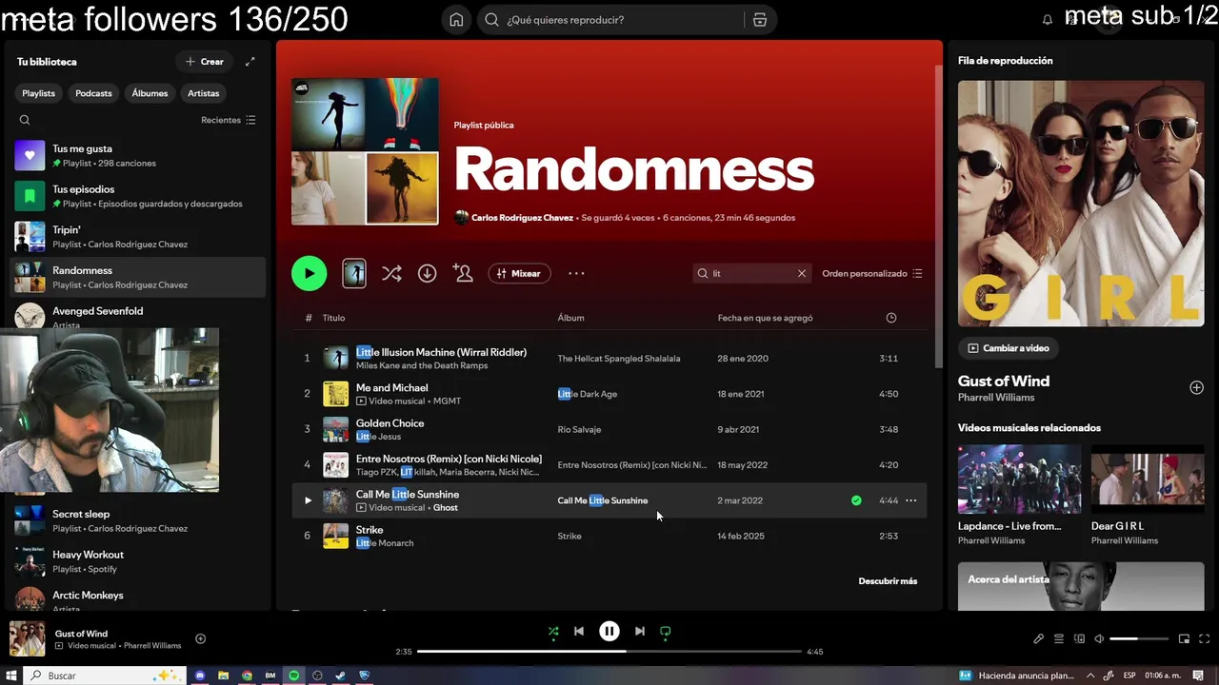Viewport: 1219px width, 685px height.
Task: Select the Little Illusion Machine (Wirral Riddler) track
Action: point(441,352)
